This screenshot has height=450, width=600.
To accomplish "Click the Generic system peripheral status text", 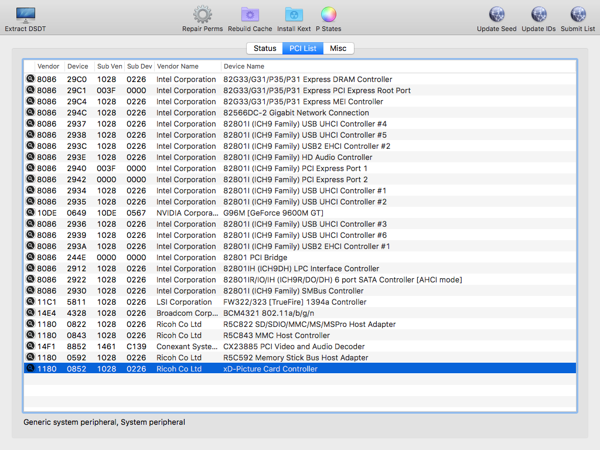I will [104, 422].
